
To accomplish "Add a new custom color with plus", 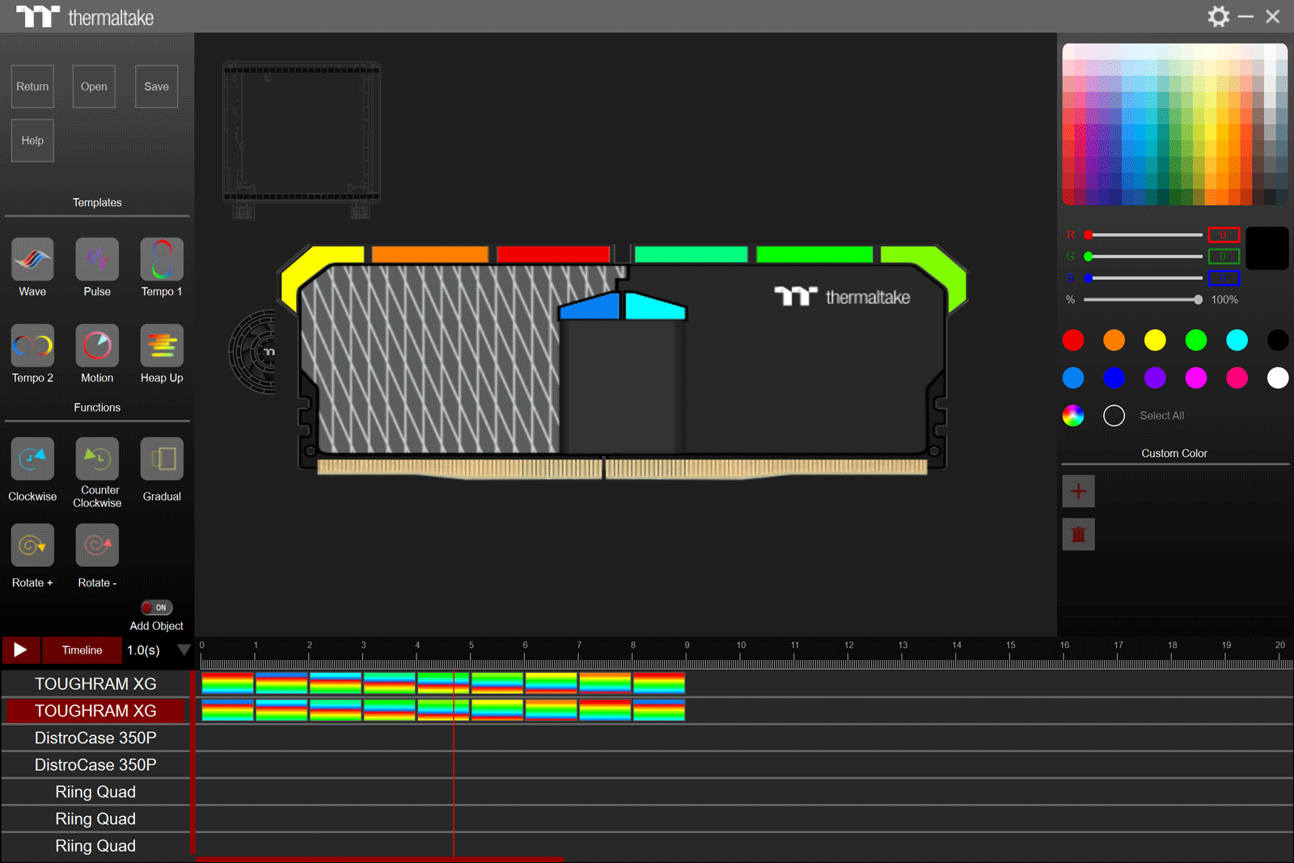I will [1078, 491].
